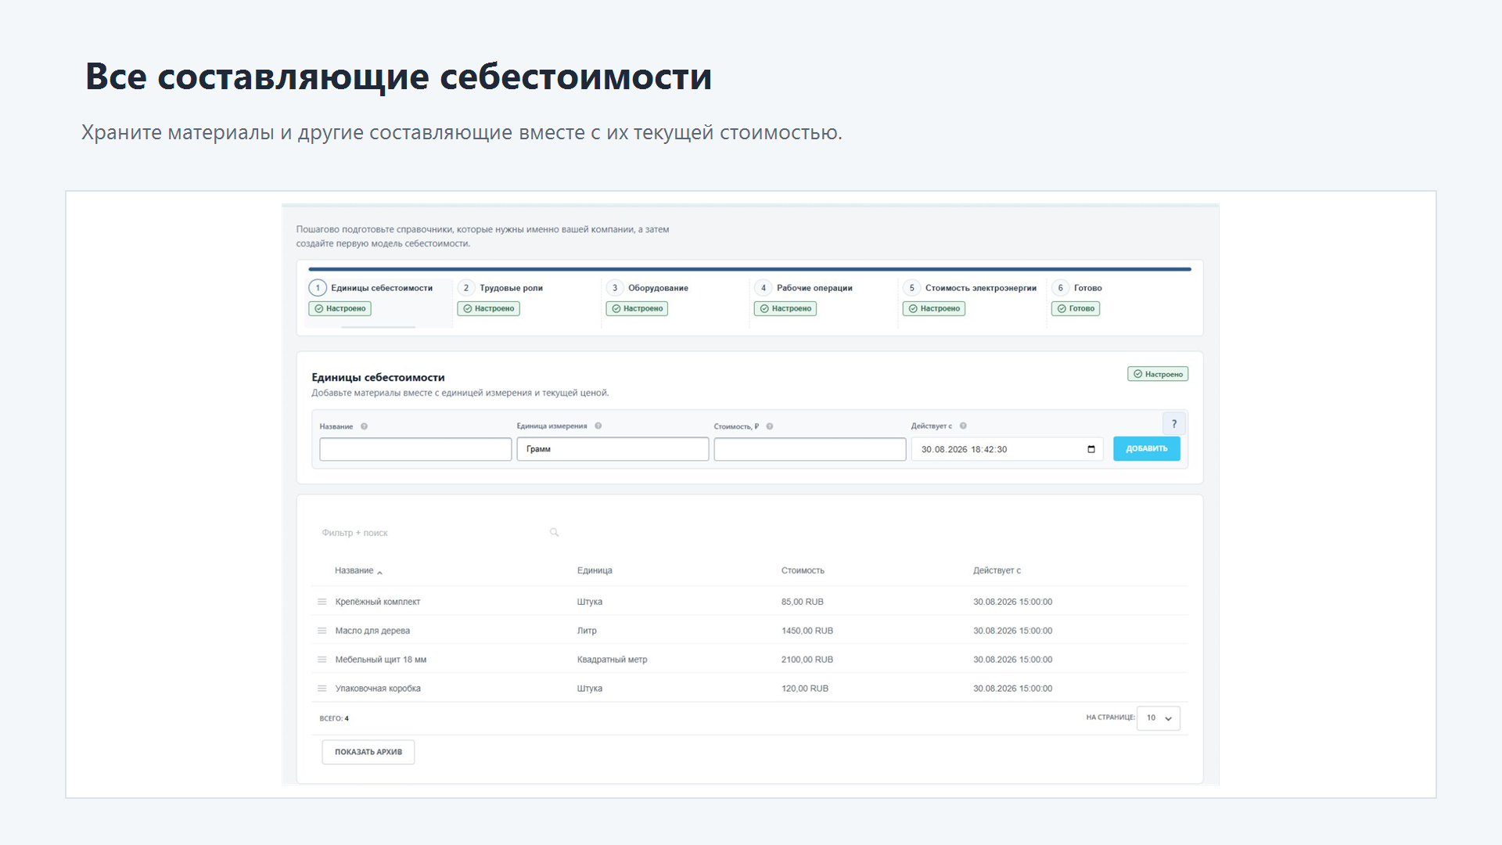Click the info icon next to Стоимость label
Image resolution: width=1502 pixels, height=845 pixels.
coord(770,426)
